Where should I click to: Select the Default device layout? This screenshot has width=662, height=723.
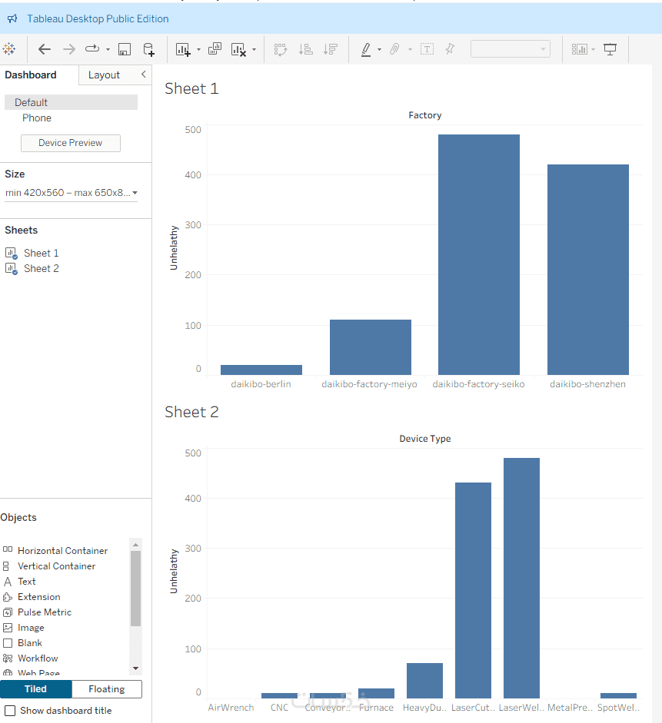(x=71, y=102)
